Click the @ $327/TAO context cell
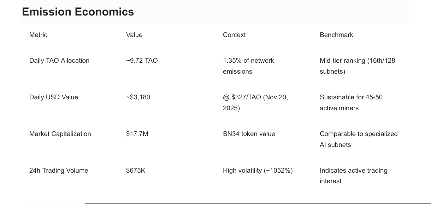This screenshot has height=204, width=431. click(255, 103)
